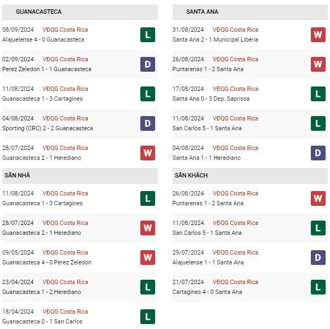Open VĐQG Costa Rica link dated 31/08/2024
The height and width of the screenshot is (329, 330).
pos(235,30)
